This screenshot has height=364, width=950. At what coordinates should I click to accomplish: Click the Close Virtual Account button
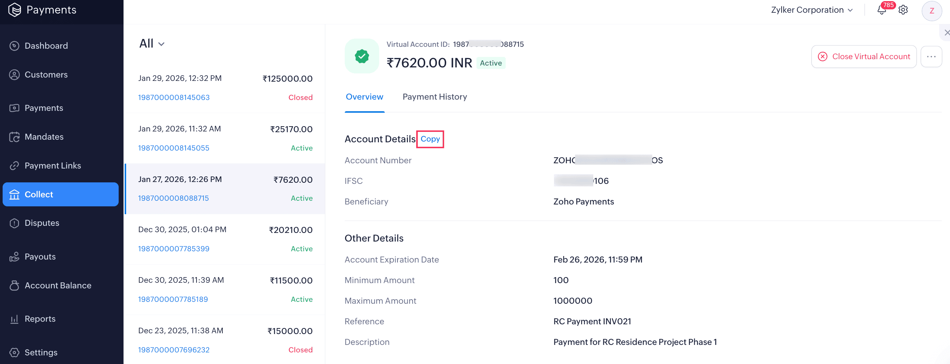pos(864,57)
